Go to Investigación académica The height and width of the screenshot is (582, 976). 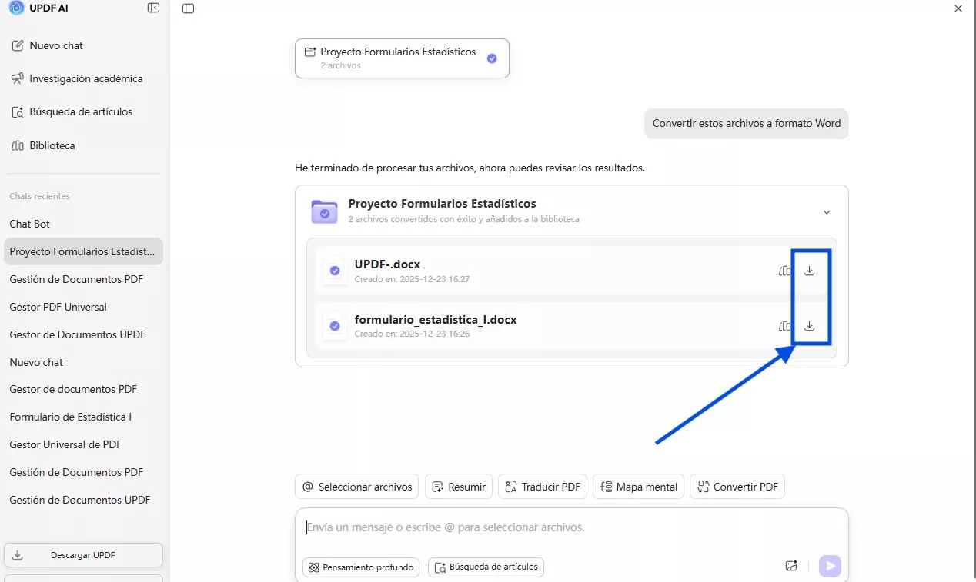click(x=85, y=78)
